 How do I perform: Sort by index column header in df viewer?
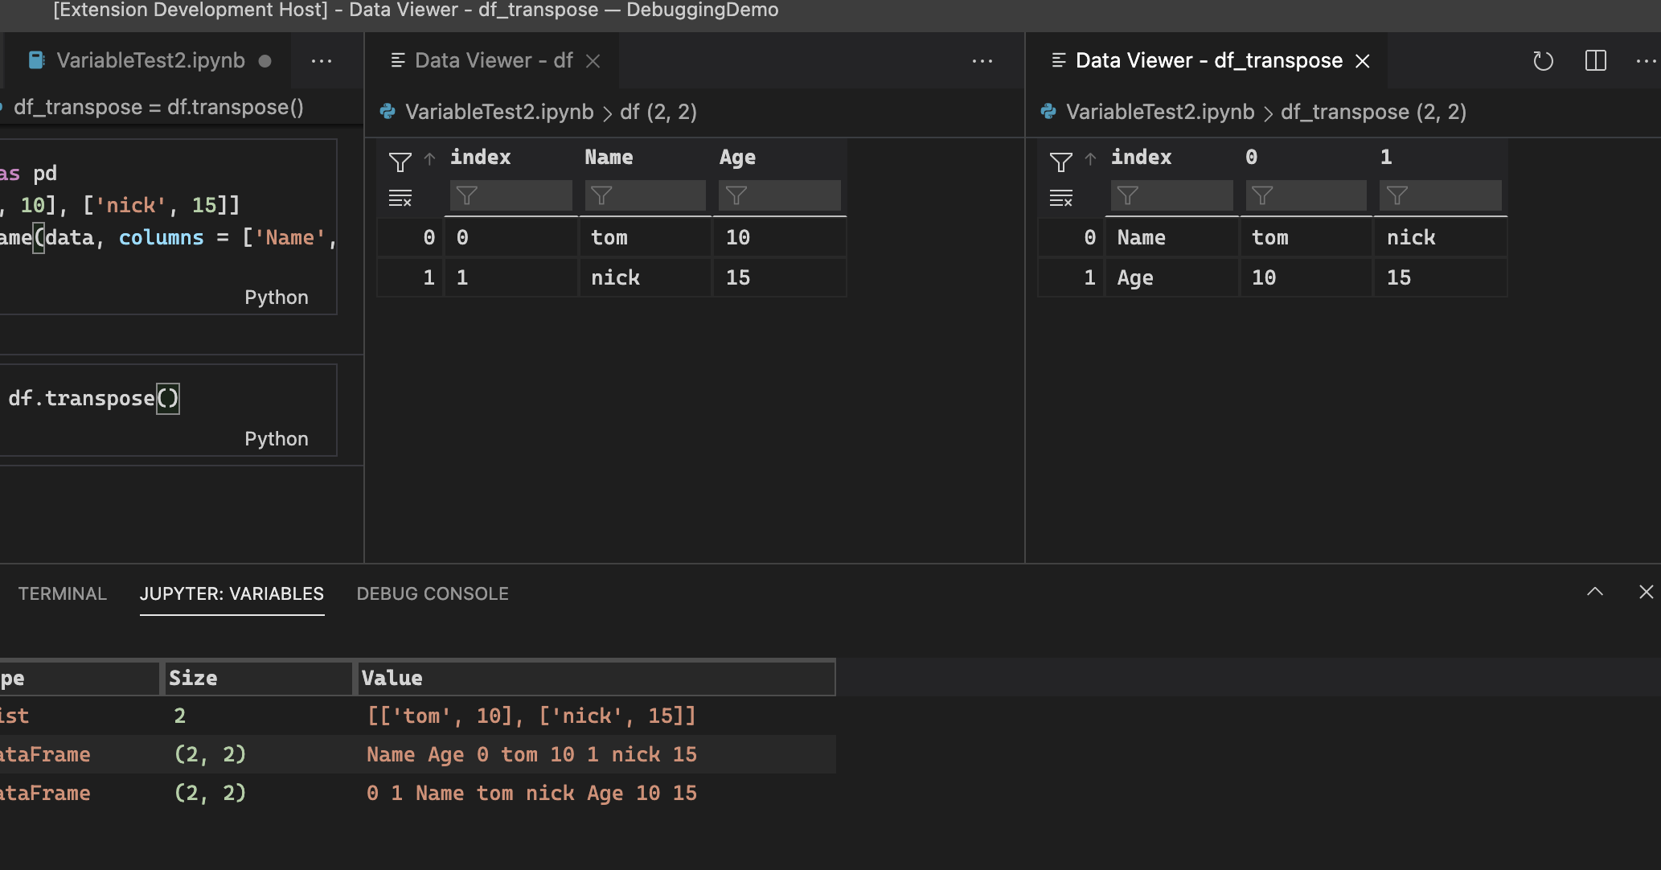pos(480,157)
